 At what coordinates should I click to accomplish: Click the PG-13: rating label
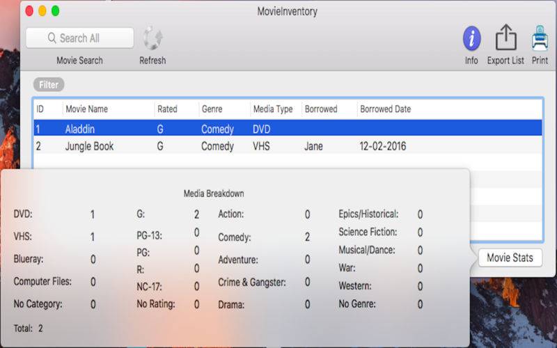tap(149, 235)
